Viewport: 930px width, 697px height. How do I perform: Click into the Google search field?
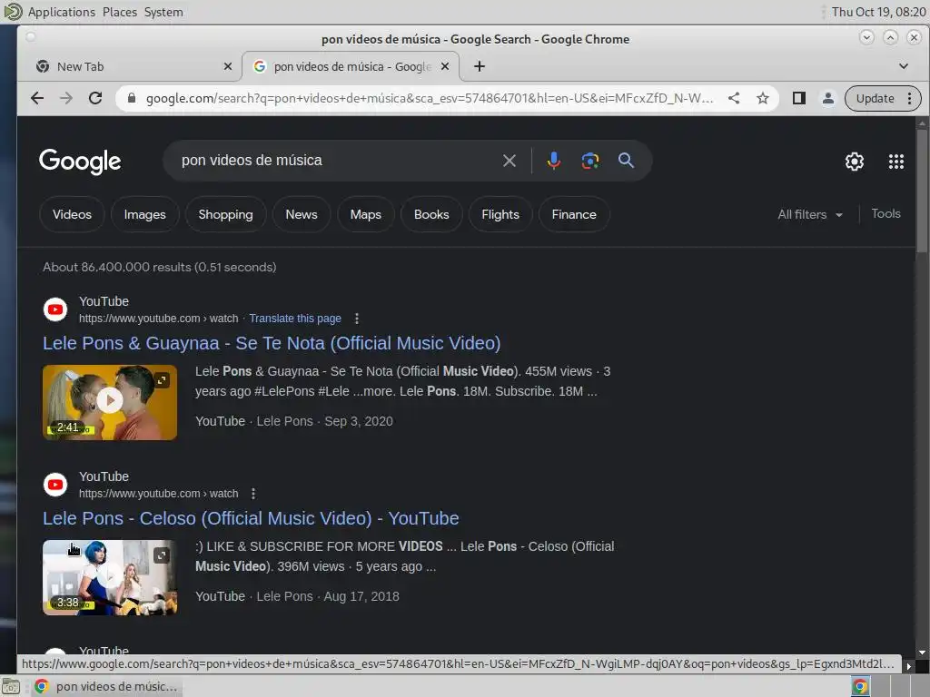338,161
